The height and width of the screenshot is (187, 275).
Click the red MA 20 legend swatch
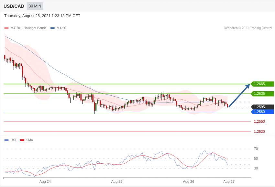point(6,28)
